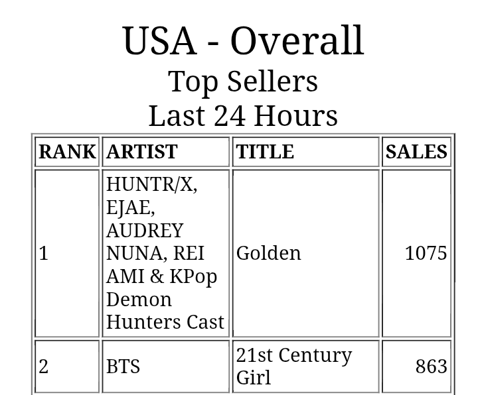The image size is (478, 395).
Task: Click the TITLE column header
Action: tap(306, 152)
